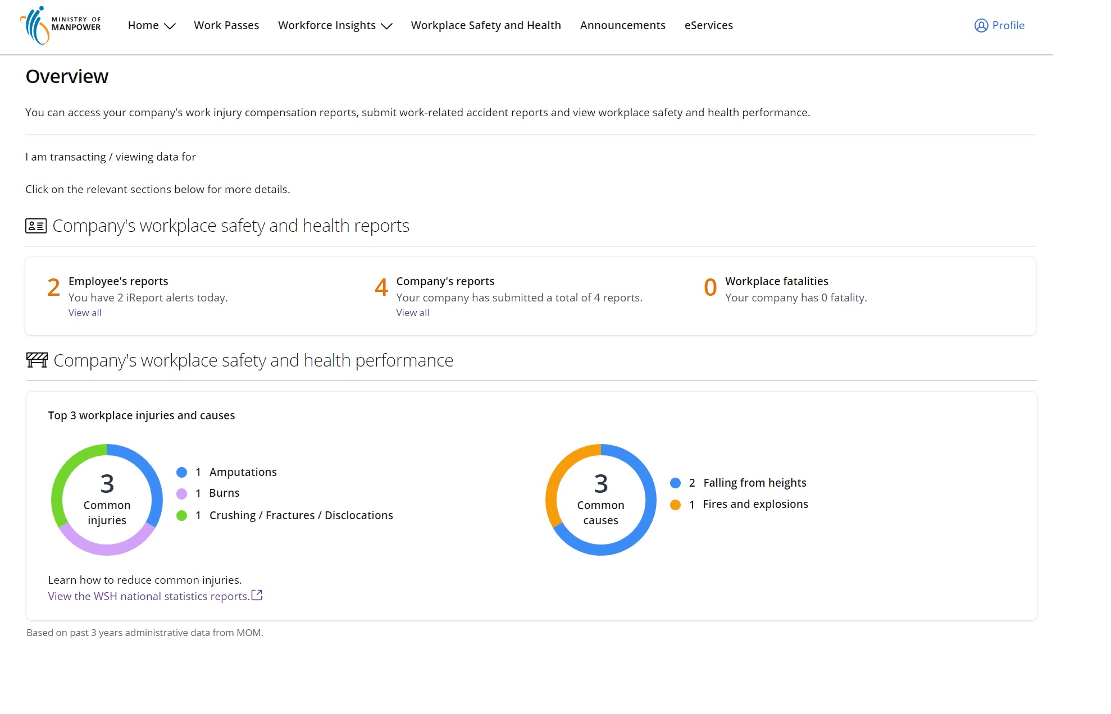Expand the Workforce Insights chevron
Screen dimensions: 1111x714
(386, 26)
